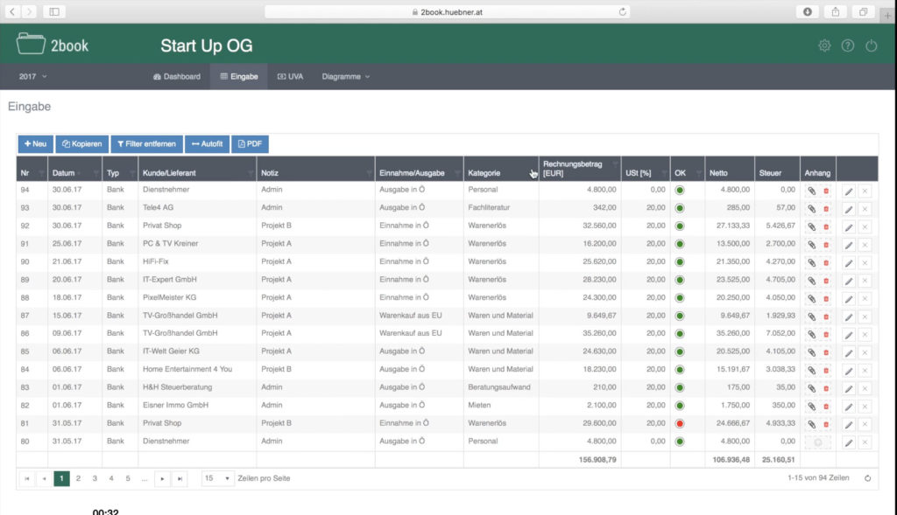The width and height of the screenshot is (897, 515).
Task: Open filter on Einnahme/Ausgabe column
Action: 457,173
